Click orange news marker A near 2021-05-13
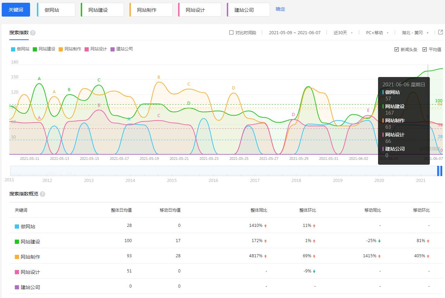This screenshot has width=445, height=298. coord(54,92)
